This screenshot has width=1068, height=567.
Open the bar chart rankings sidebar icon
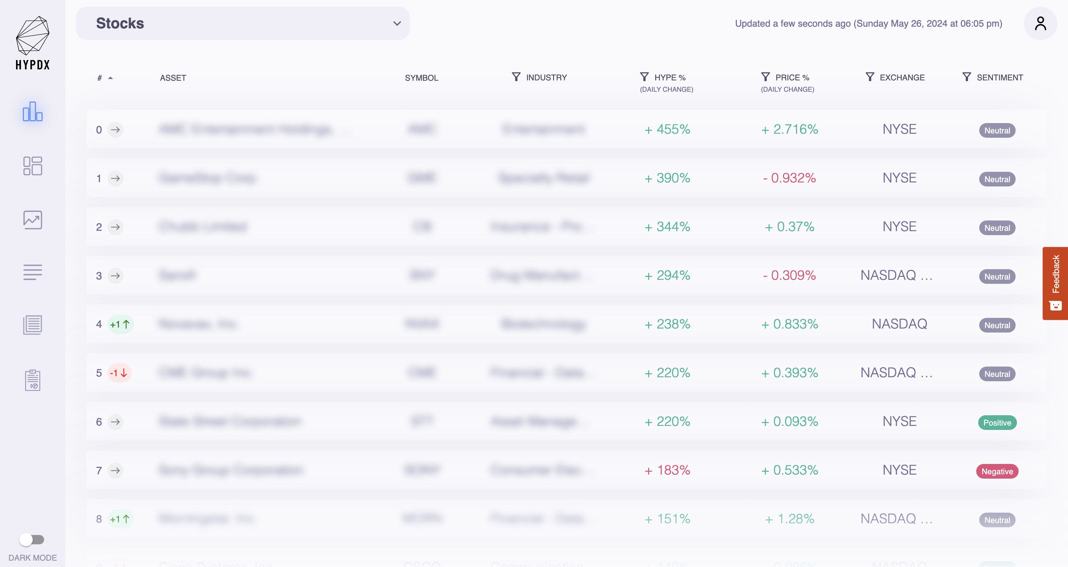coord(32,111)
